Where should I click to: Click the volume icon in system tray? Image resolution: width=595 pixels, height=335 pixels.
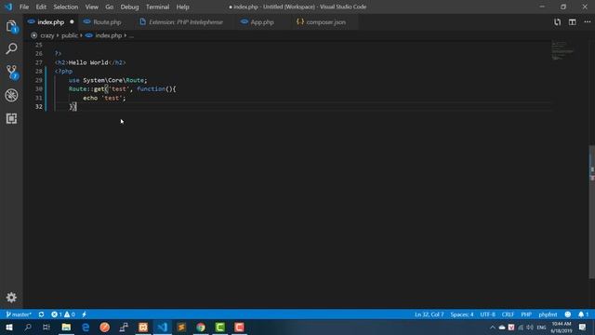click(530, 327)
